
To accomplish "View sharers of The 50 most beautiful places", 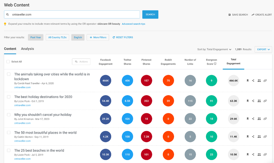I will pos(259,137).
